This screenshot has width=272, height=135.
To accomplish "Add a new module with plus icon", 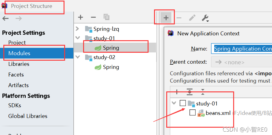I will 80,17.
